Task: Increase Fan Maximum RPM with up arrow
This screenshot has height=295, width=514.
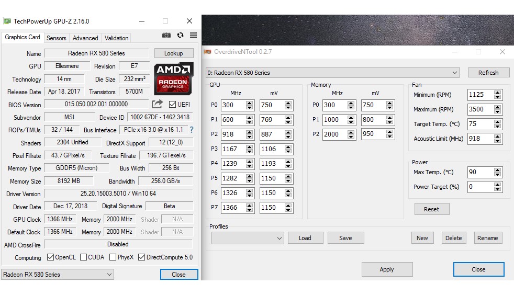Action: pos(498,107)
